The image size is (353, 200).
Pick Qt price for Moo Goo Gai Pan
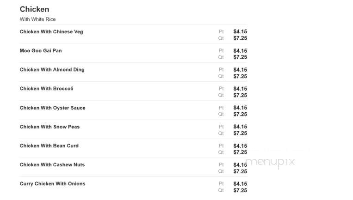tap(240, 57)
